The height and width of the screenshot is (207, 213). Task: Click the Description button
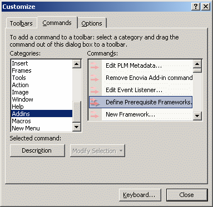[37, 150]
